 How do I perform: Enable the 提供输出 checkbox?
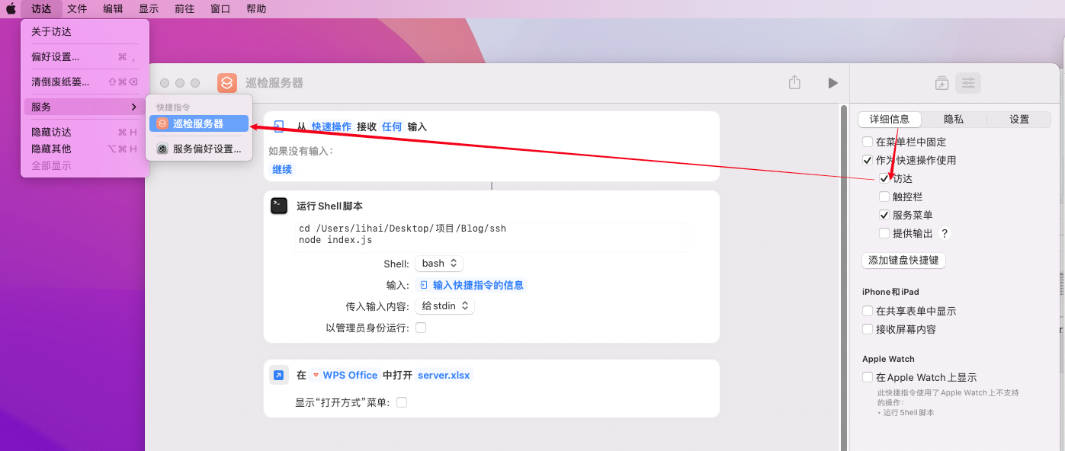coord(884,233)
